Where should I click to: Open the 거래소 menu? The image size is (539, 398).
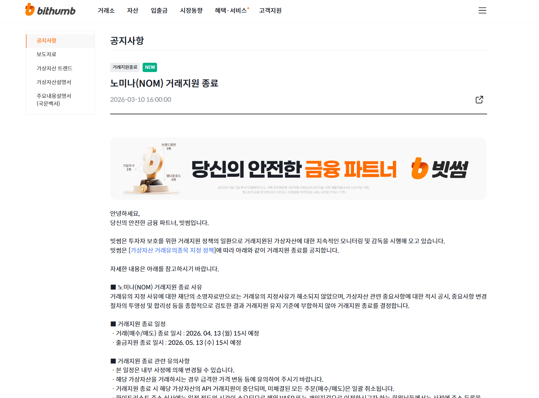click(106, 11)
